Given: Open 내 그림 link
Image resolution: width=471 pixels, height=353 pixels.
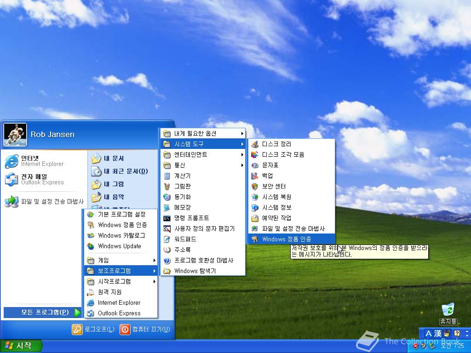Looking at the screenshot, I should [x=108, y=184].
